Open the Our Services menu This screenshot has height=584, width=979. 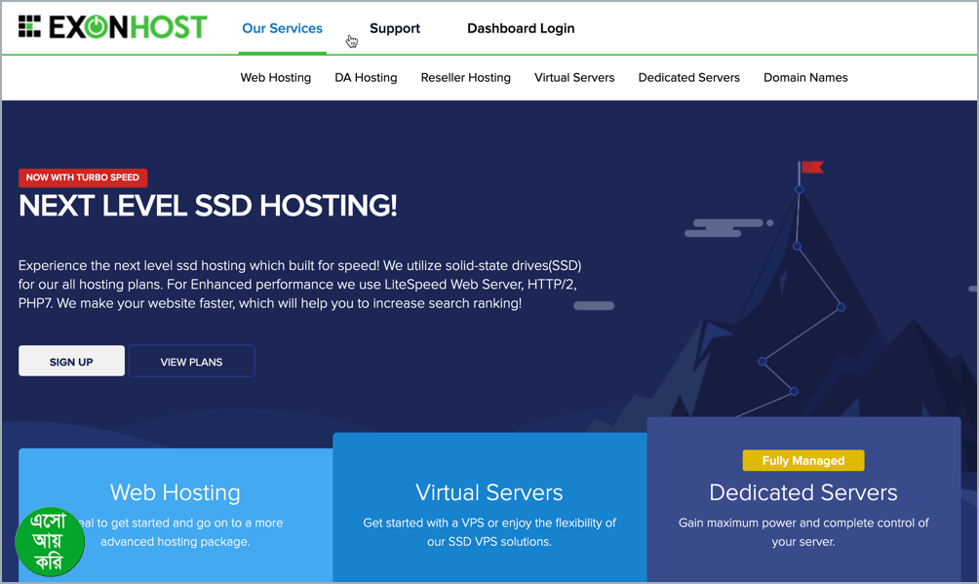[x=282, y=28]
